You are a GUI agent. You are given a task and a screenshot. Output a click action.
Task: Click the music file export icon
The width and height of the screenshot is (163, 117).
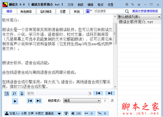tap(7, 94)
